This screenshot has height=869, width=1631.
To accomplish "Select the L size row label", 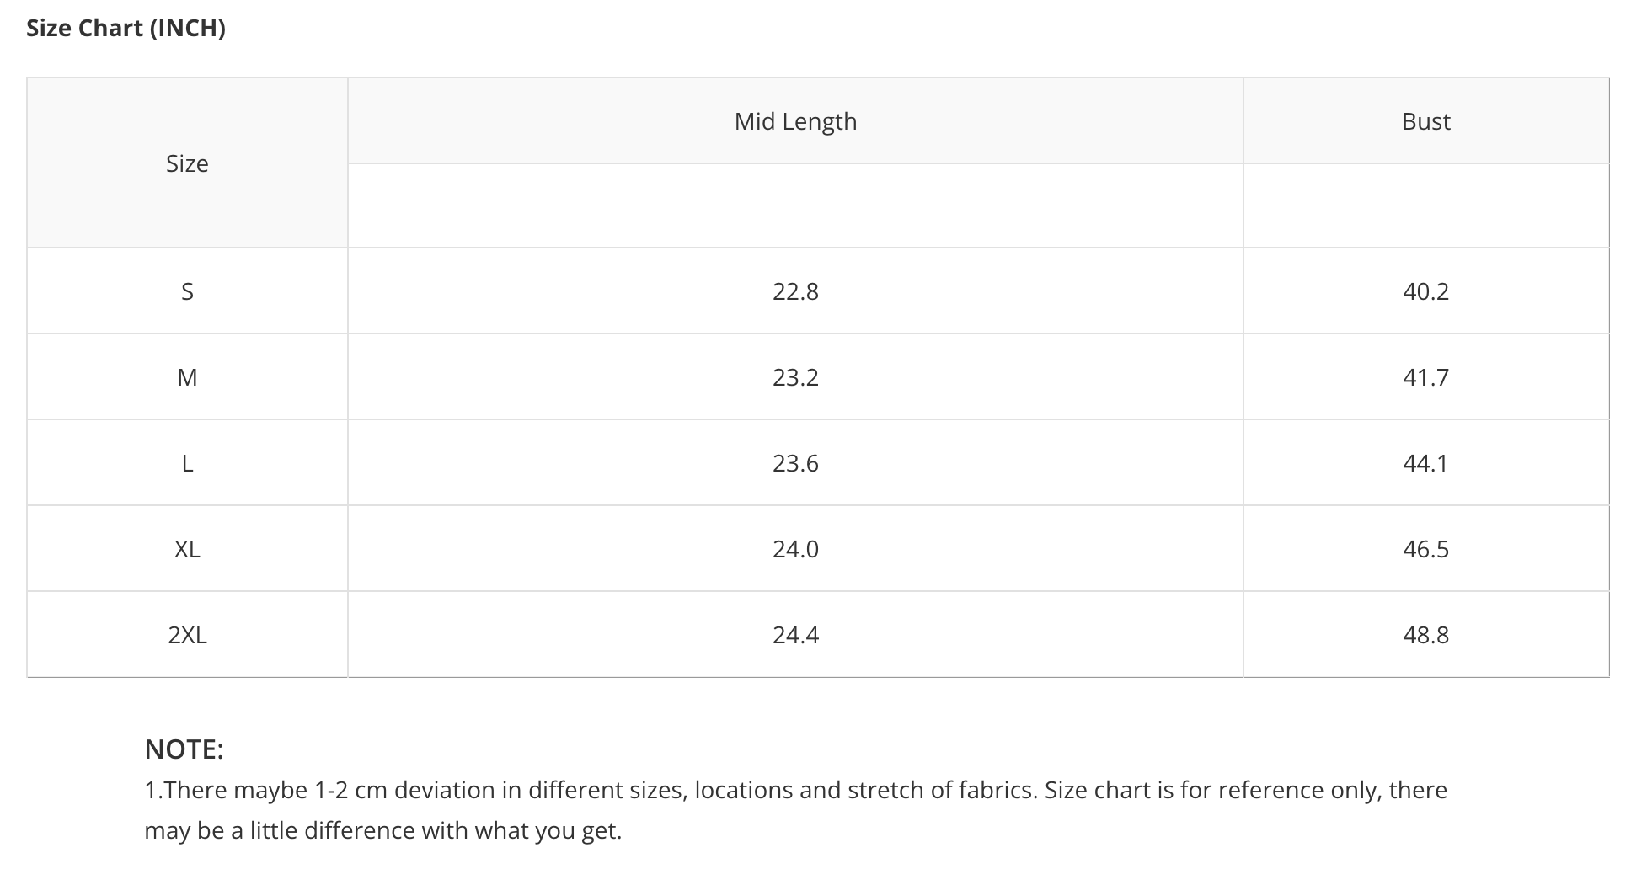I will pos(187,463).
